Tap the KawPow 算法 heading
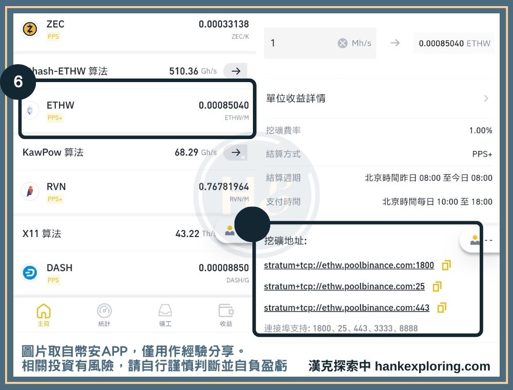This screenshot has width=513, height=390. (53, 152)
